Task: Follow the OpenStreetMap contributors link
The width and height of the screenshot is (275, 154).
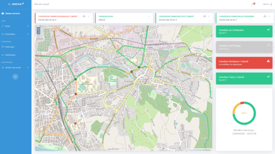Action: coord(196,150)
